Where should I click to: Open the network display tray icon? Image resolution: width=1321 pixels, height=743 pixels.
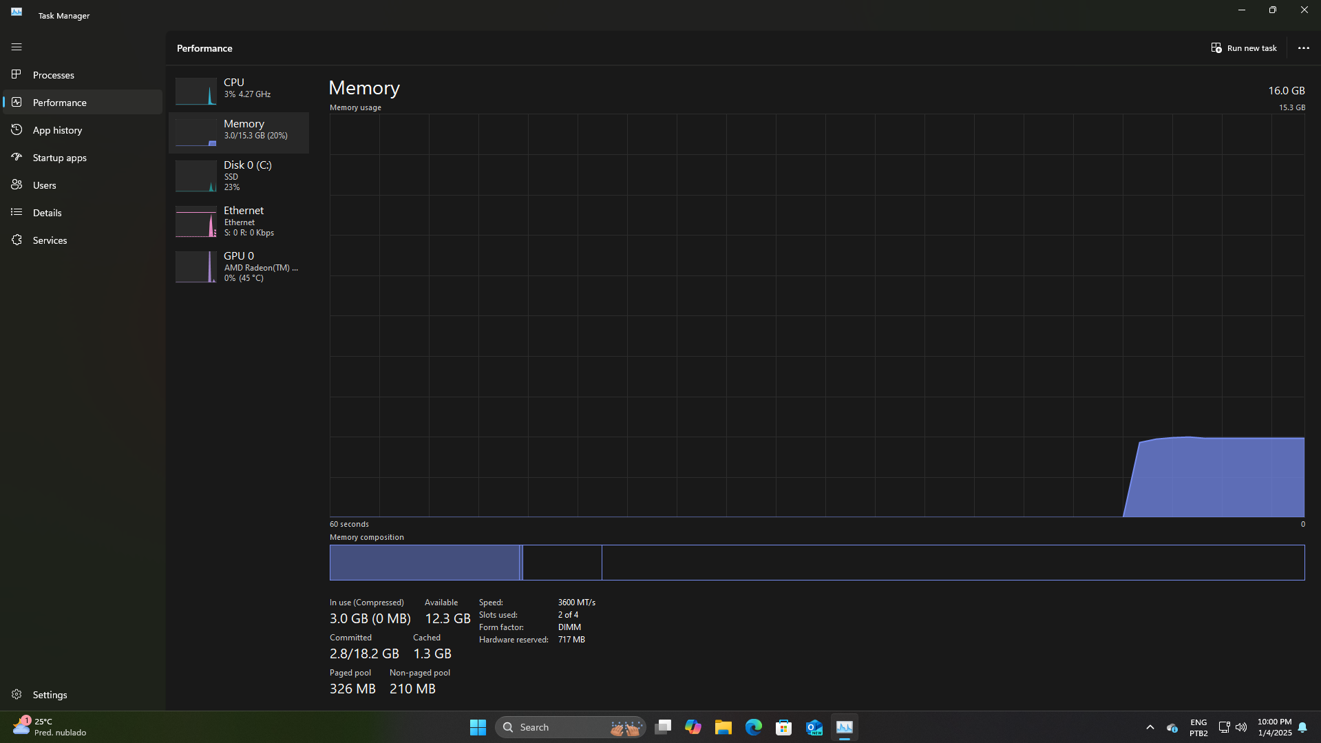pos(1224,727)
